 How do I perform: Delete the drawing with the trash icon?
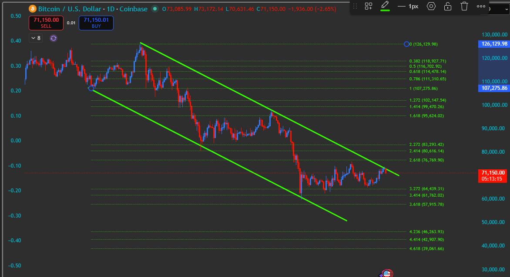[464, 6]
